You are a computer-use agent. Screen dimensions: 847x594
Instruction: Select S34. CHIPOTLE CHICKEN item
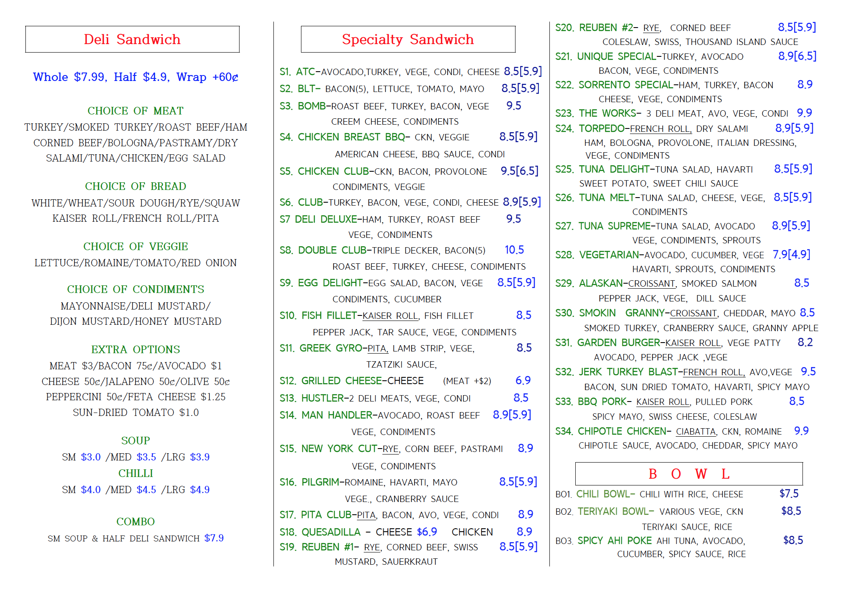pyautogui.click(x=610, y=431)
